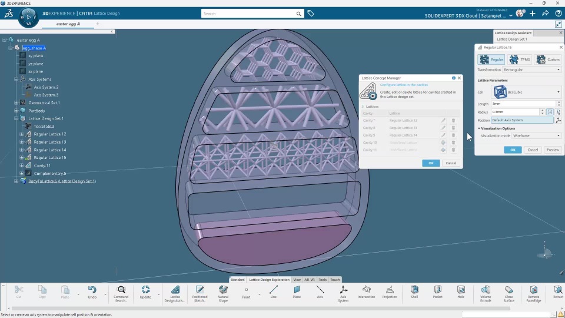Screen dimensions: 565x318
Task: Click Cancel in Lattice Concept Manager
Action: [x=451, y=163]
